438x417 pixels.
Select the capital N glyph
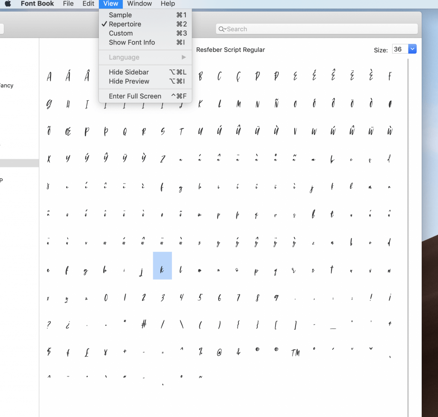coord(257,104)
